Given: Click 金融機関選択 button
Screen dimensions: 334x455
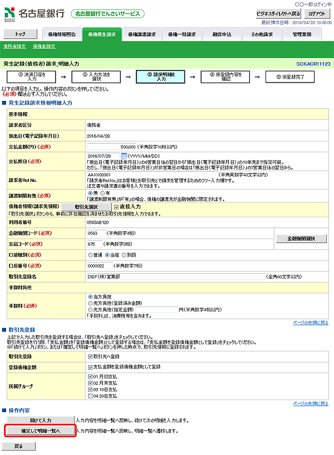Looking at the screenshot, I should tap(301, 239).
